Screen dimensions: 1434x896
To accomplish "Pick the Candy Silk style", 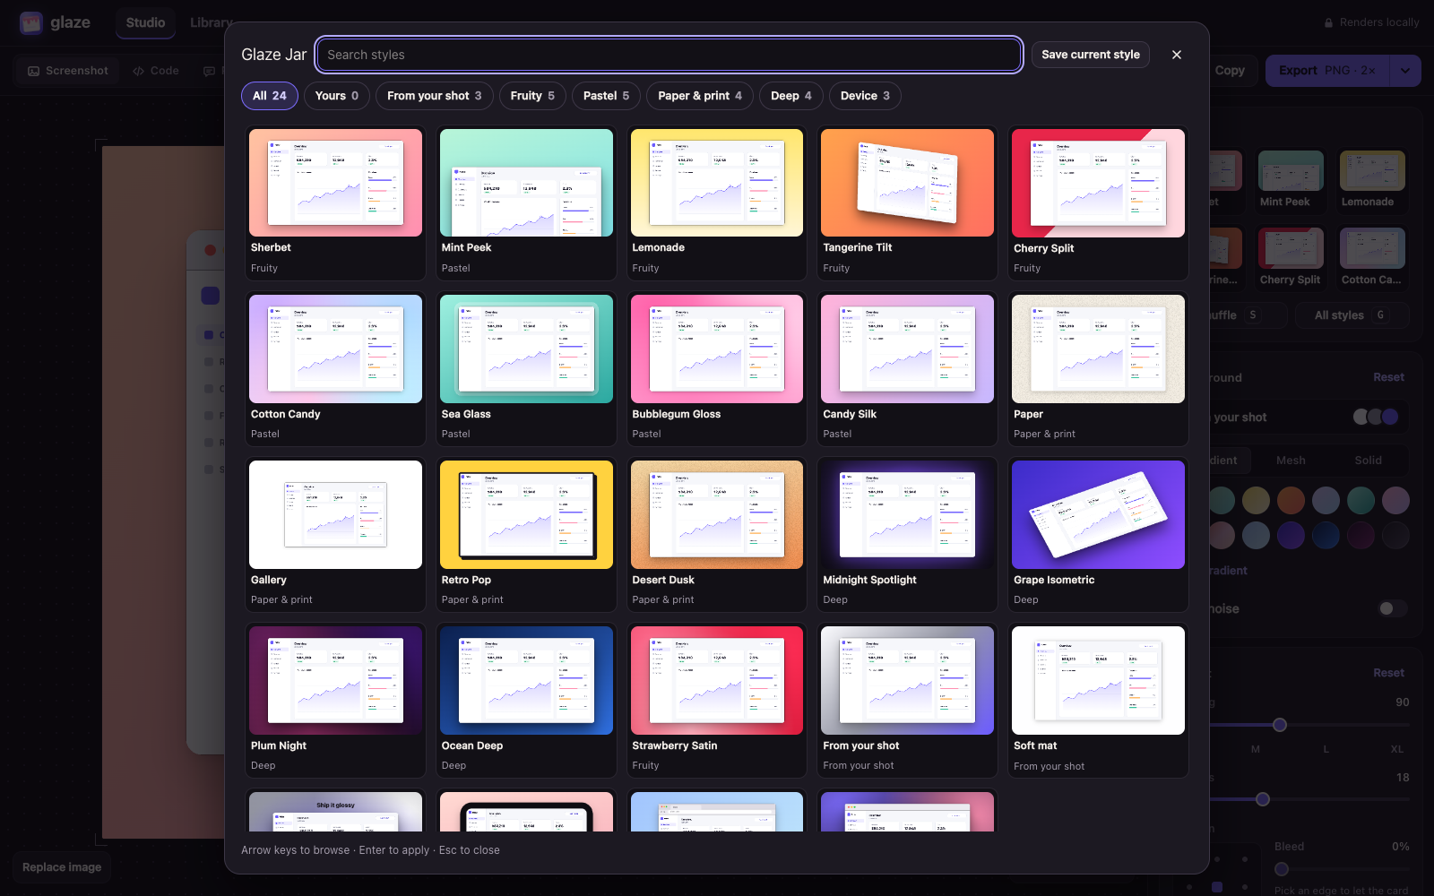I will point(907,369).
